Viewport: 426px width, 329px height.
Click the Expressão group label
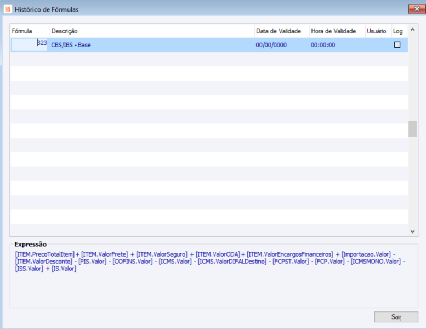coord(31,244)
